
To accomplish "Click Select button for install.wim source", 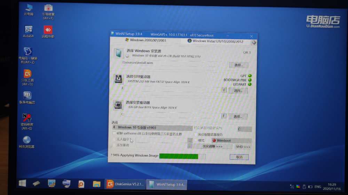I will [239, 65].
